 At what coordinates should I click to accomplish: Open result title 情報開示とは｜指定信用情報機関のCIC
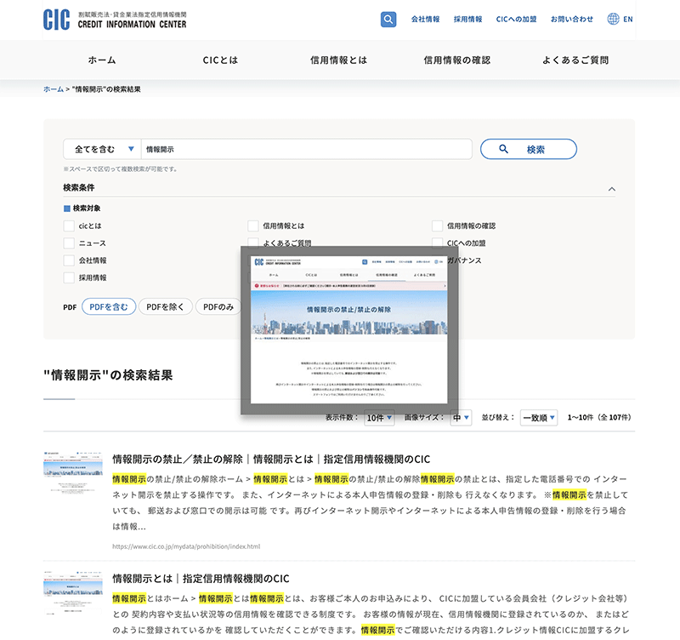(x=201, y=579)
